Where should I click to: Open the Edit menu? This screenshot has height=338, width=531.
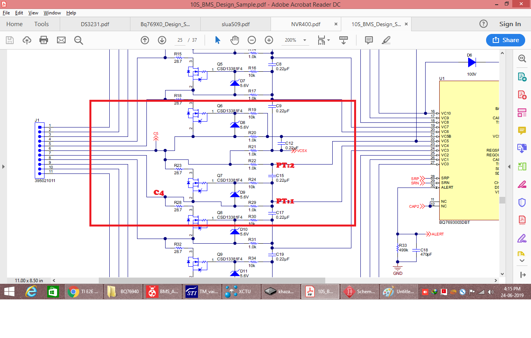pyautogui.click(x=19, y=13)
